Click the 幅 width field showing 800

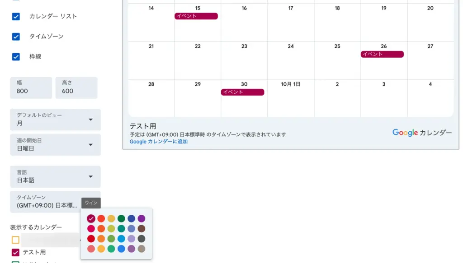(x=31, y=88)
